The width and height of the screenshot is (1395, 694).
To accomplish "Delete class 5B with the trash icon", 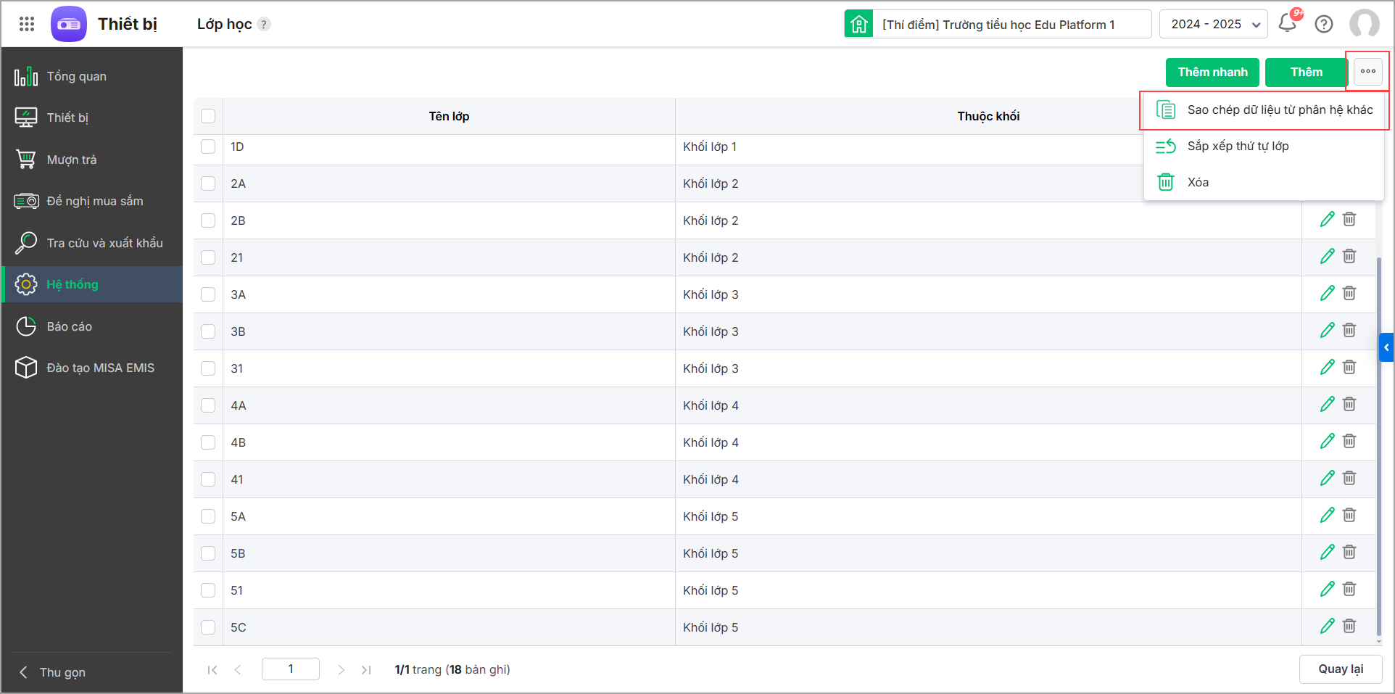I will [x=1349, y=552].
